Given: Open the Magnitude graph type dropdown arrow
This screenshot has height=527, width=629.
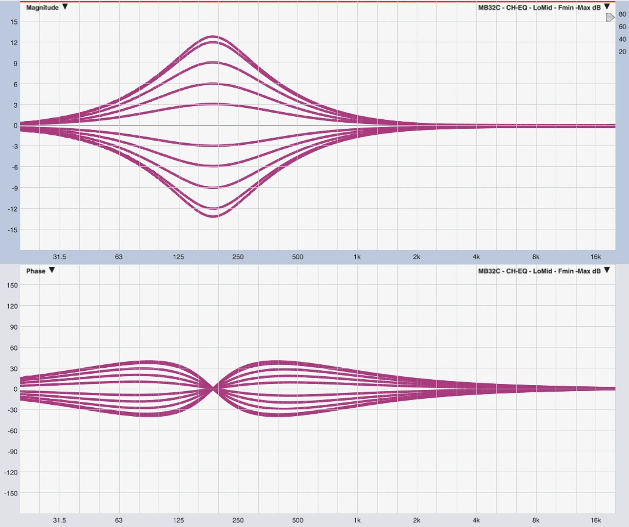Looking at the screenshot, I should tap(65, 7).
